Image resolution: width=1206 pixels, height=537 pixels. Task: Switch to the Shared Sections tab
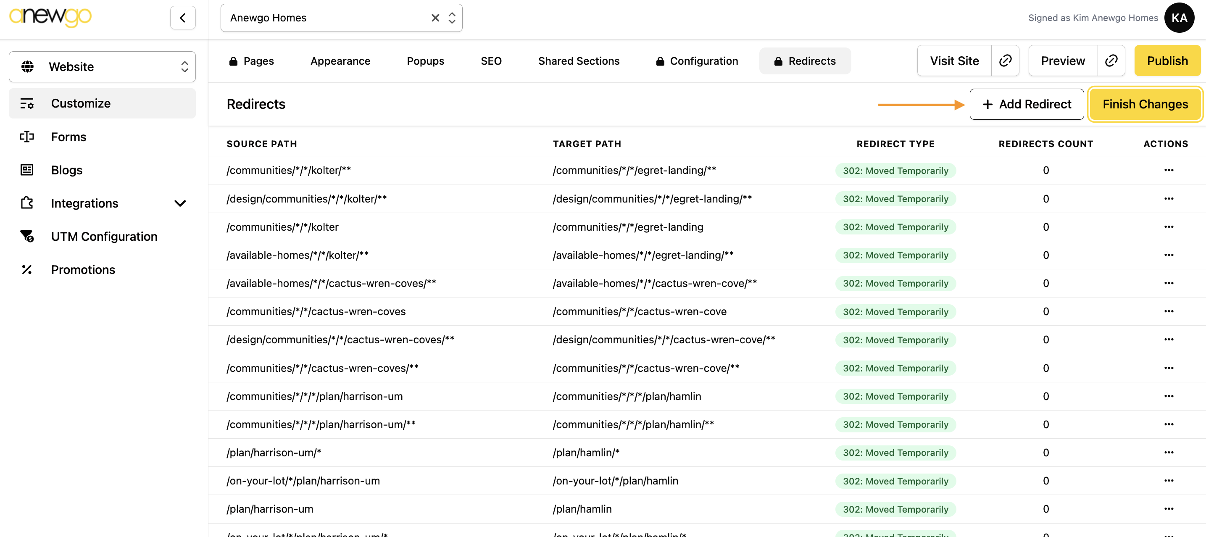tap(578, 61)
